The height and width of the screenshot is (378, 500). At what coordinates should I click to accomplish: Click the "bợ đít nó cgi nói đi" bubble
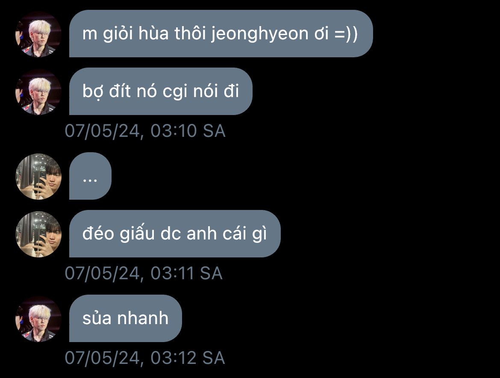(x=161, y=91)
